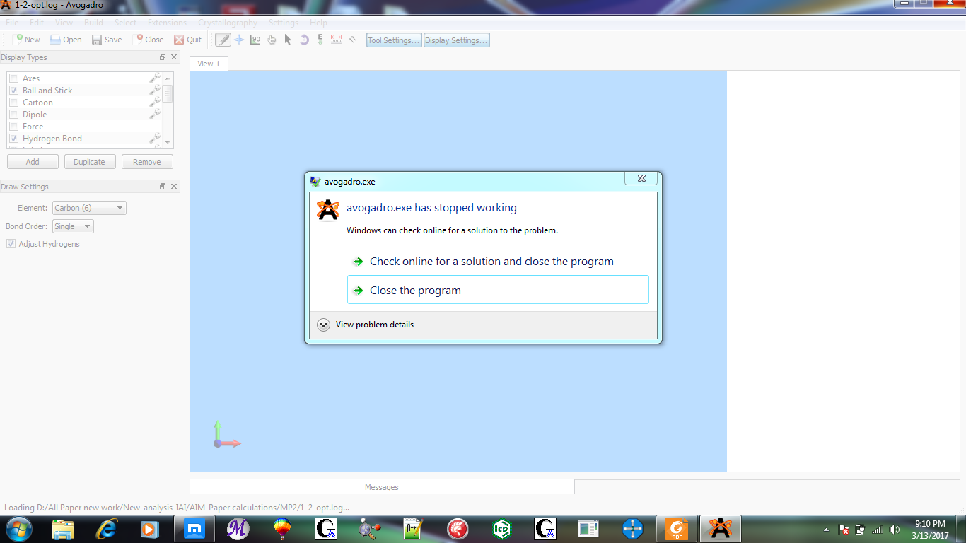Toggle the Ball and Stick checkbox
Image resolution: width=966 pixels, height=543 pixels.
(x=13, y=90)
